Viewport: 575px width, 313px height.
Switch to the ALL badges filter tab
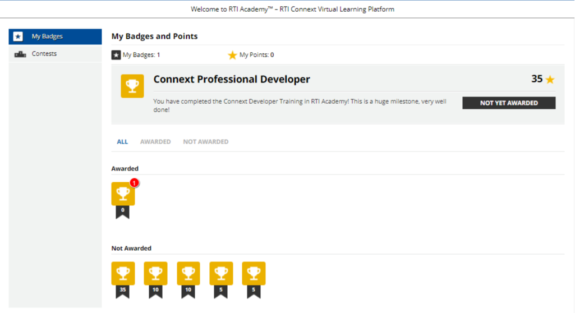tap(122, 142)
